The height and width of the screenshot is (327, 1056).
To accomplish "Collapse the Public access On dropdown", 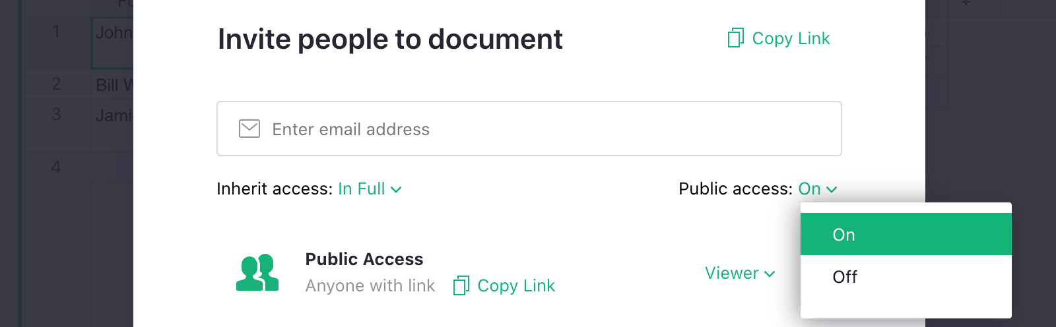I will pos(817,189).
